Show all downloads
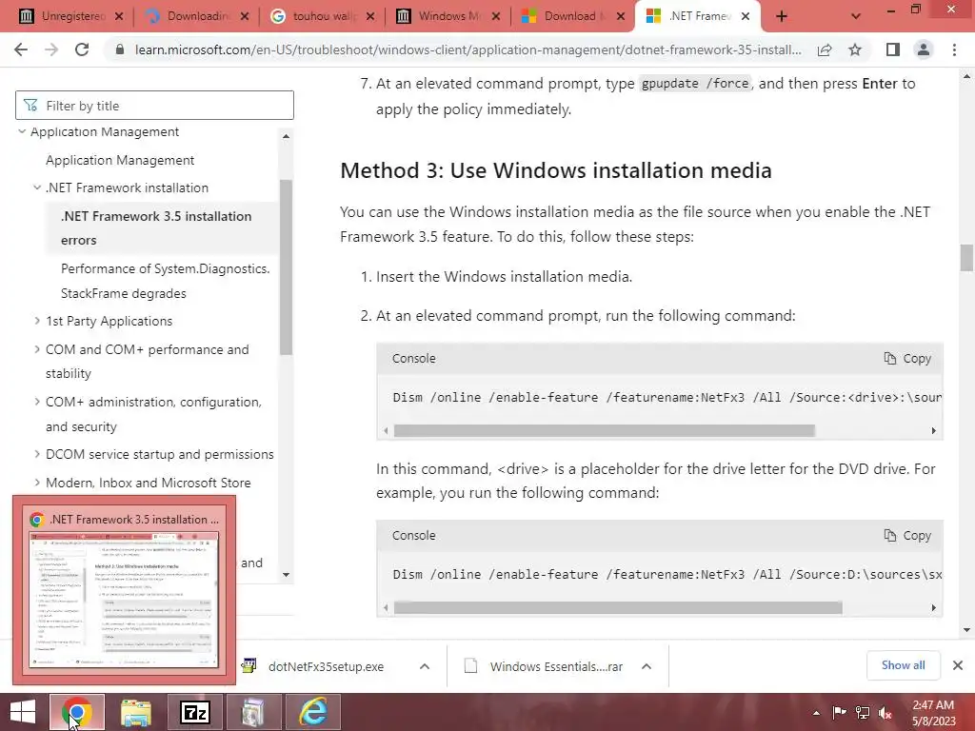 903,665
